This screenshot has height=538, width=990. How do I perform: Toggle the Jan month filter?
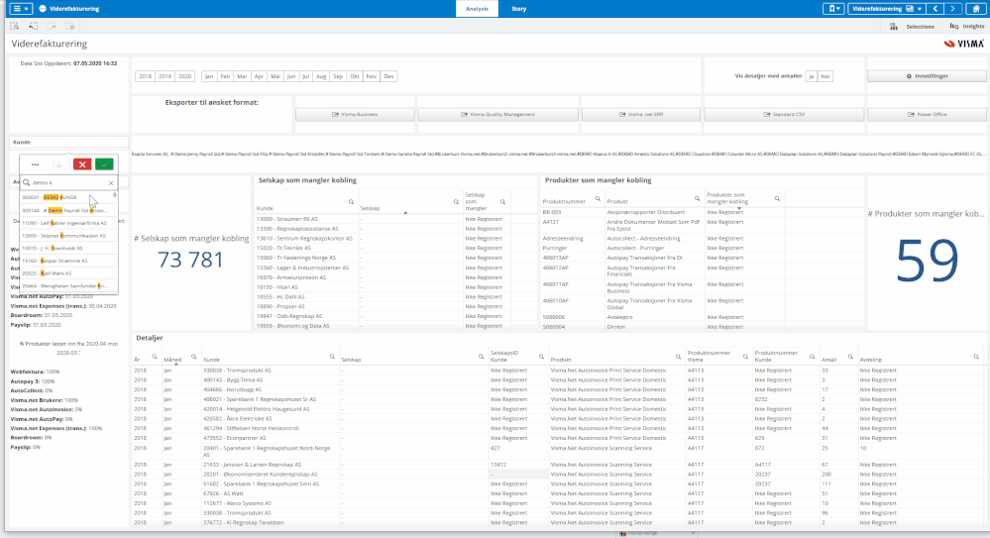click(209, 76)
